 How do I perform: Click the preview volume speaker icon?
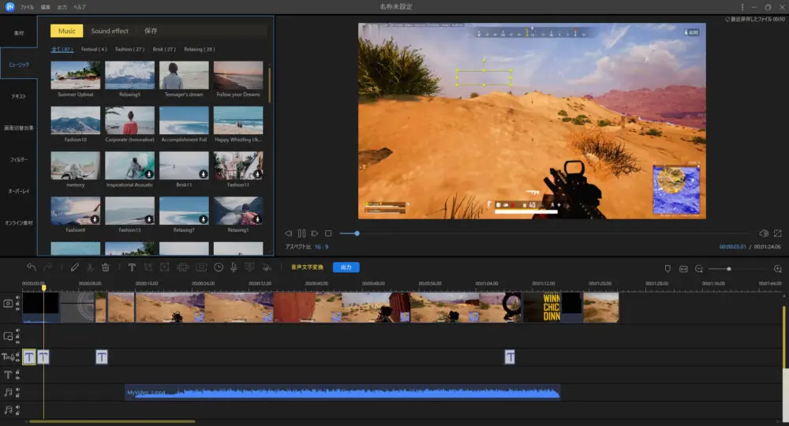click(x=764, y=234)
